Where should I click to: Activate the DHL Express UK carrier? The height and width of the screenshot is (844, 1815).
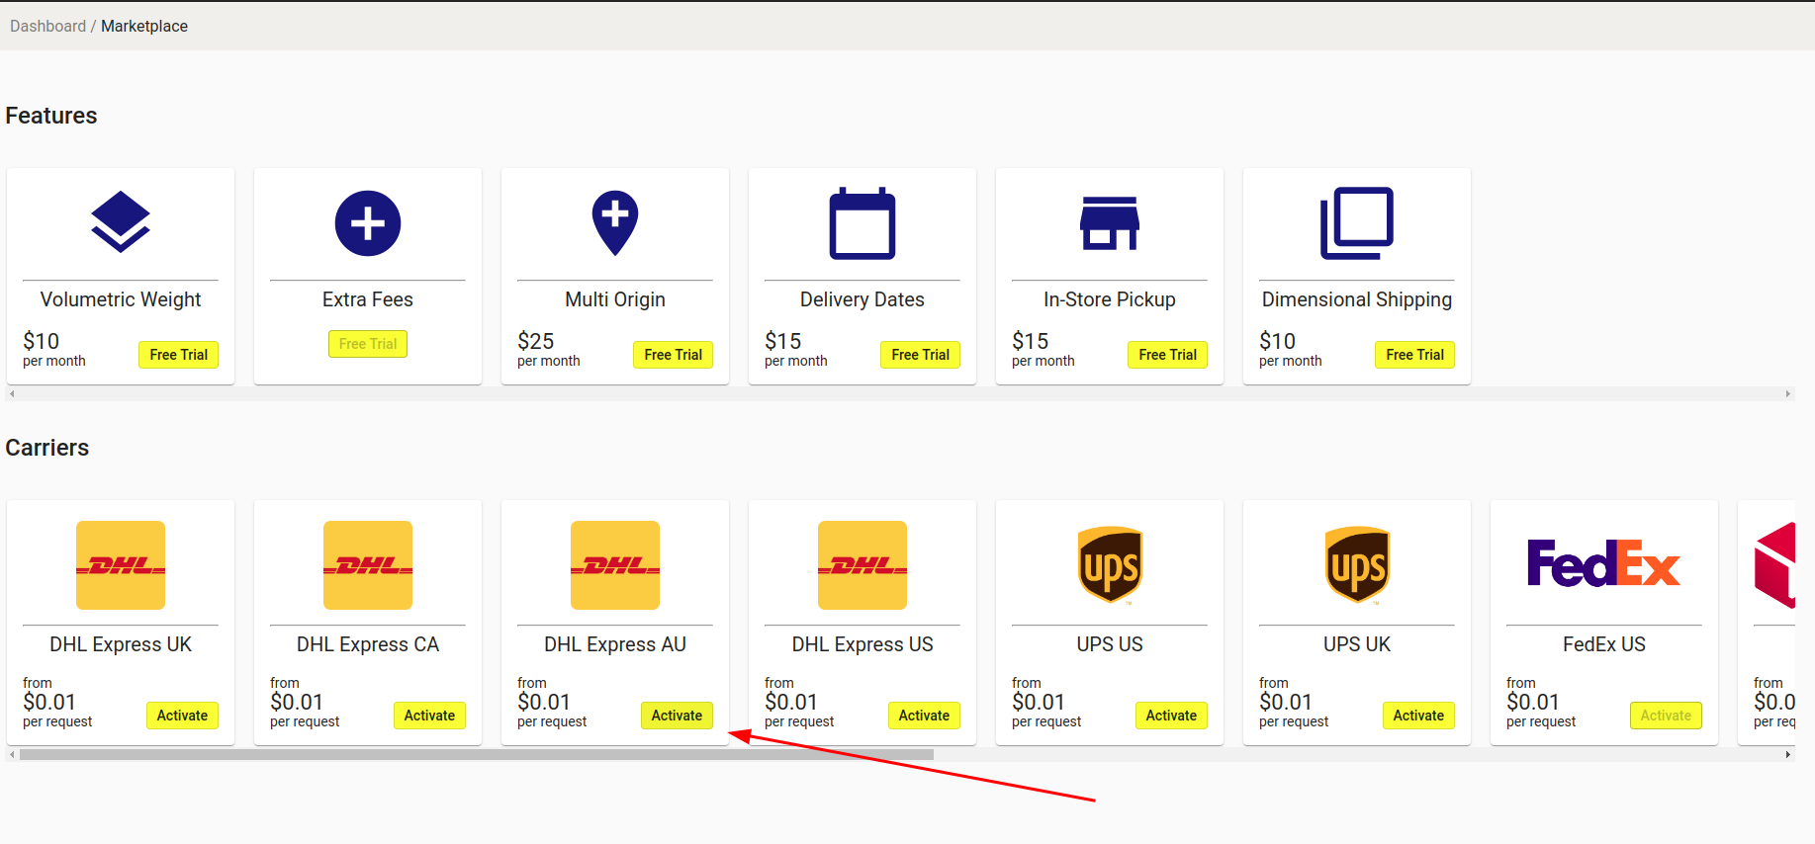coord(183,716)
